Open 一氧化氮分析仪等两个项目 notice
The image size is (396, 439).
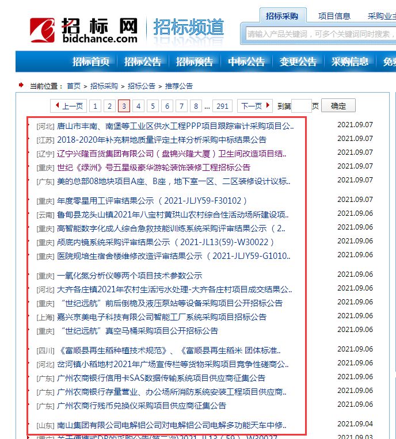tap(130, 276)
